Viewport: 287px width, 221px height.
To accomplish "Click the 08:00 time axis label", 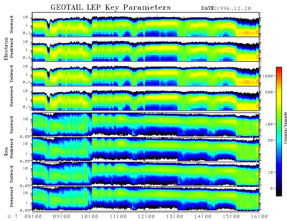I will click(x=33, y=216).
